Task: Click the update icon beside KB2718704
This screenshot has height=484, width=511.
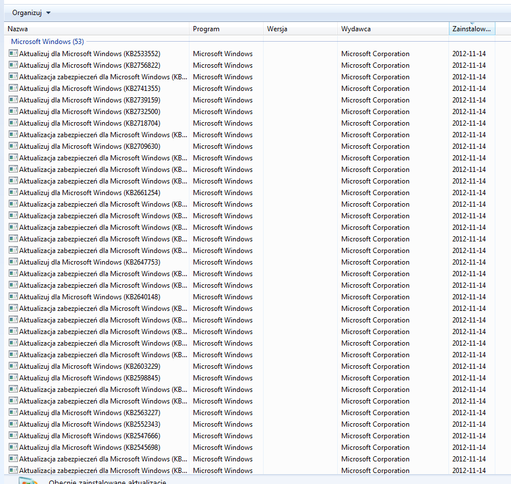Action: 13,123
